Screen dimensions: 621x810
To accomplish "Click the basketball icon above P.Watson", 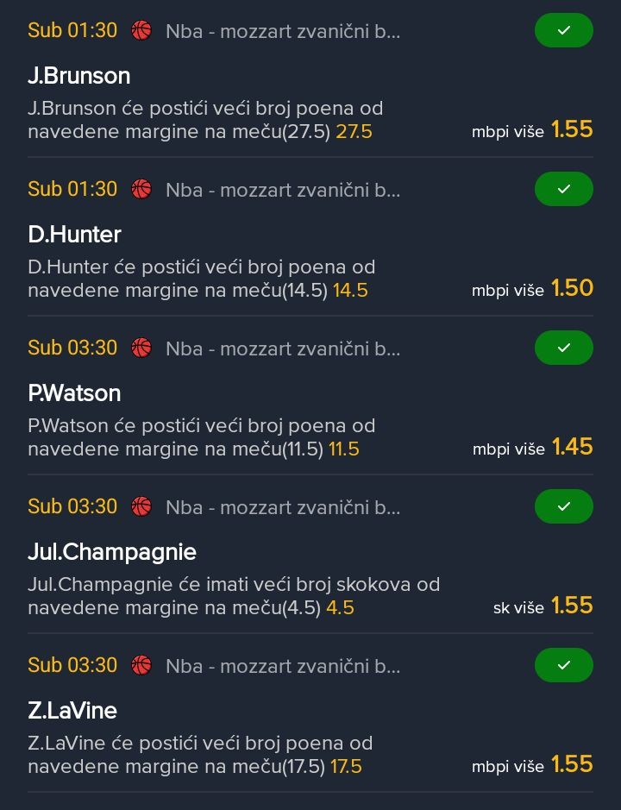I will [141, 348].
